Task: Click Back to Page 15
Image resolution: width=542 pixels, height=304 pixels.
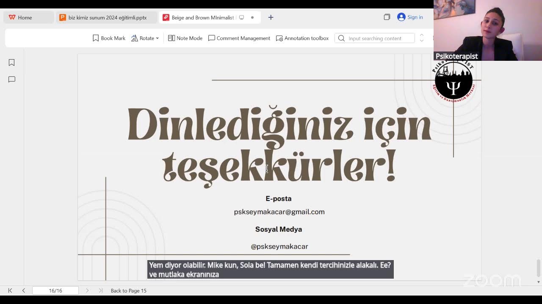Action: pos(128,290)
